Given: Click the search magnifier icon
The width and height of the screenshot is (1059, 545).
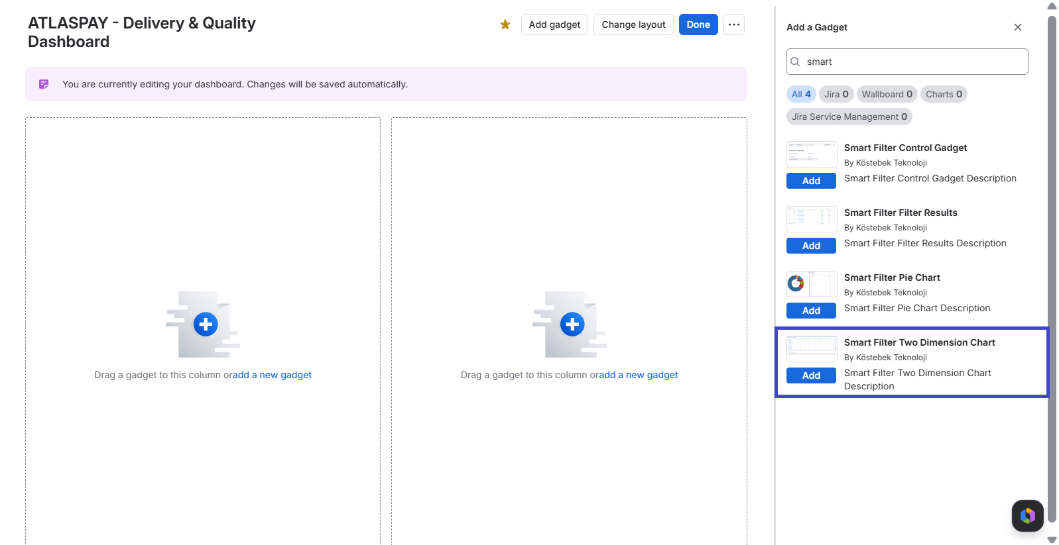Looking at the screenshot, I should (795, 62).
